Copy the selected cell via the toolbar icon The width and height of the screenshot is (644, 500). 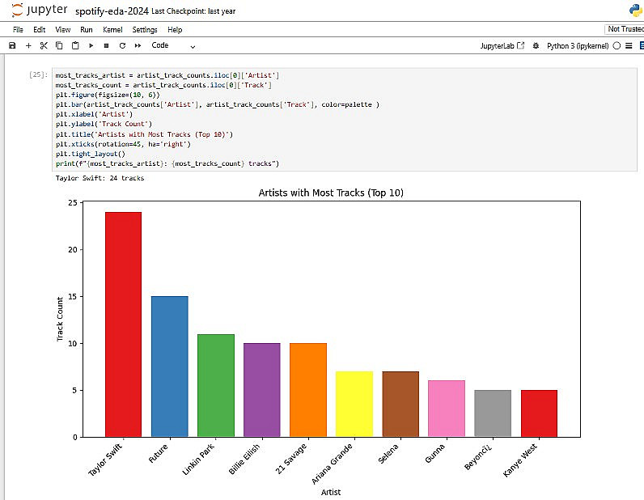point(59,45)
